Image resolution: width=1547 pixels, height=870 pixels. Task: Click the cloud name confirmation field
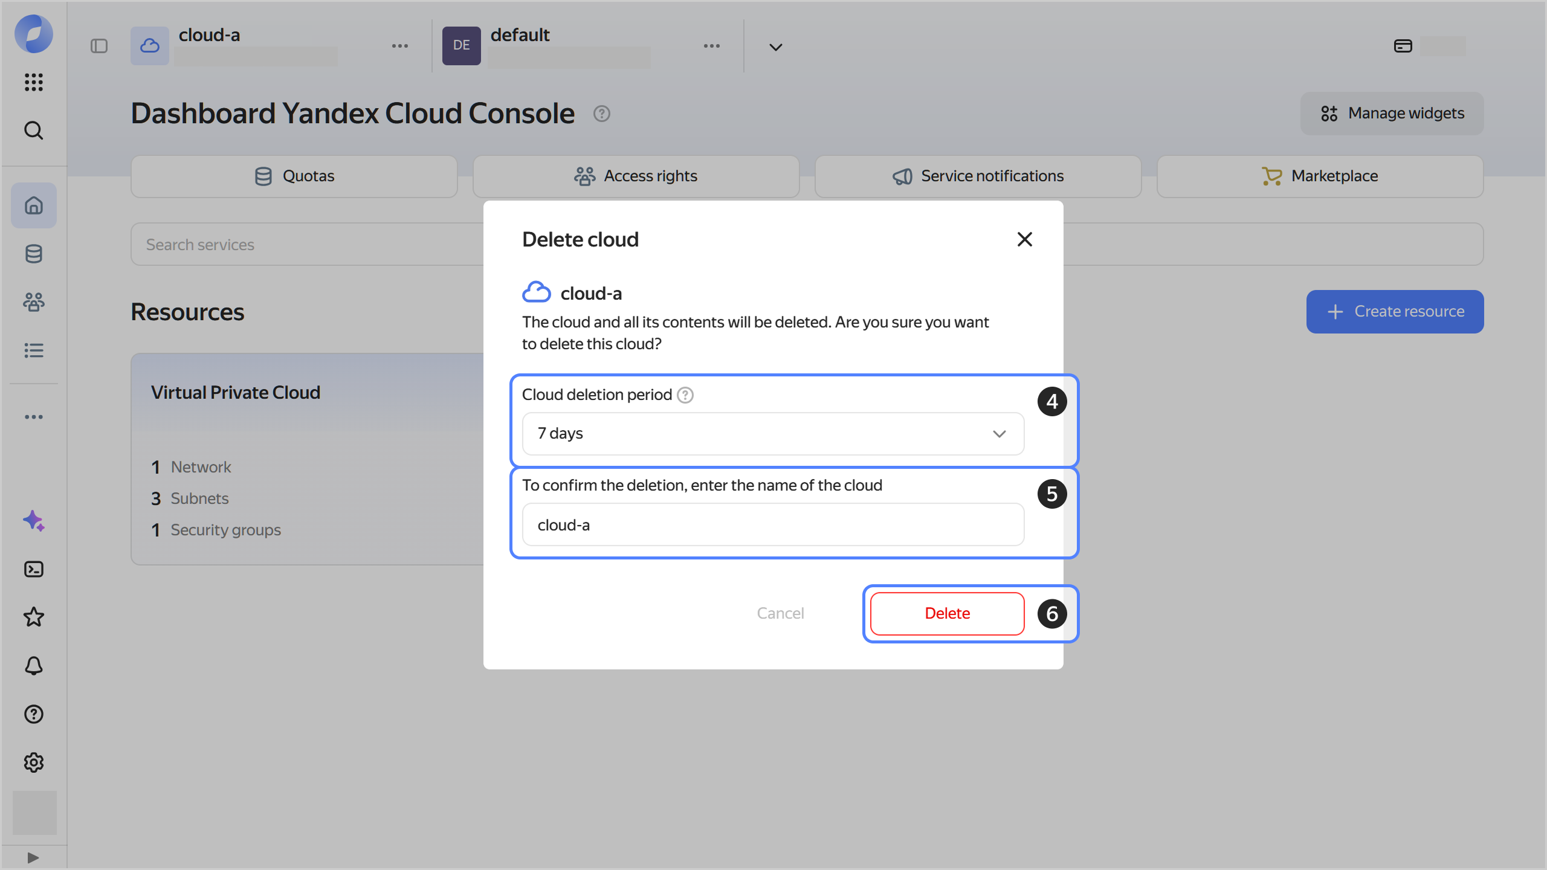point(773,525)
